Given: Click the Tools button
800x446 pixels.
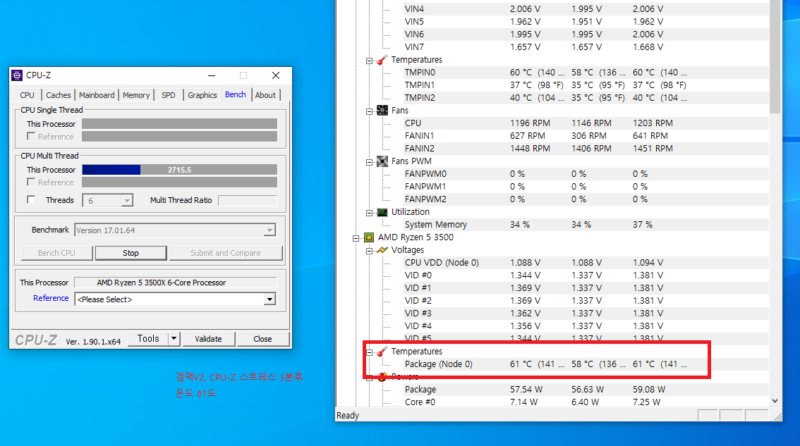Looking at the screenshot, I should pos(148,338).
